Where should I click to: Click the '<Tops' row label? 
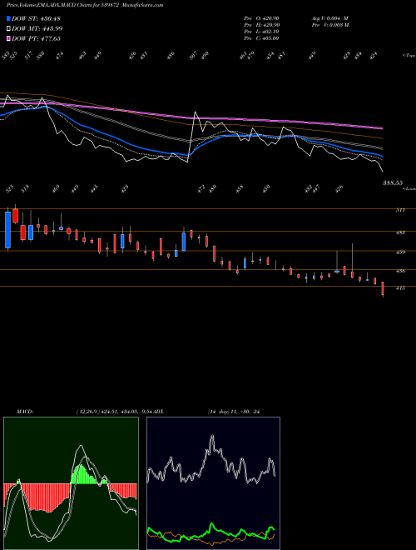(x=409, y=56)
